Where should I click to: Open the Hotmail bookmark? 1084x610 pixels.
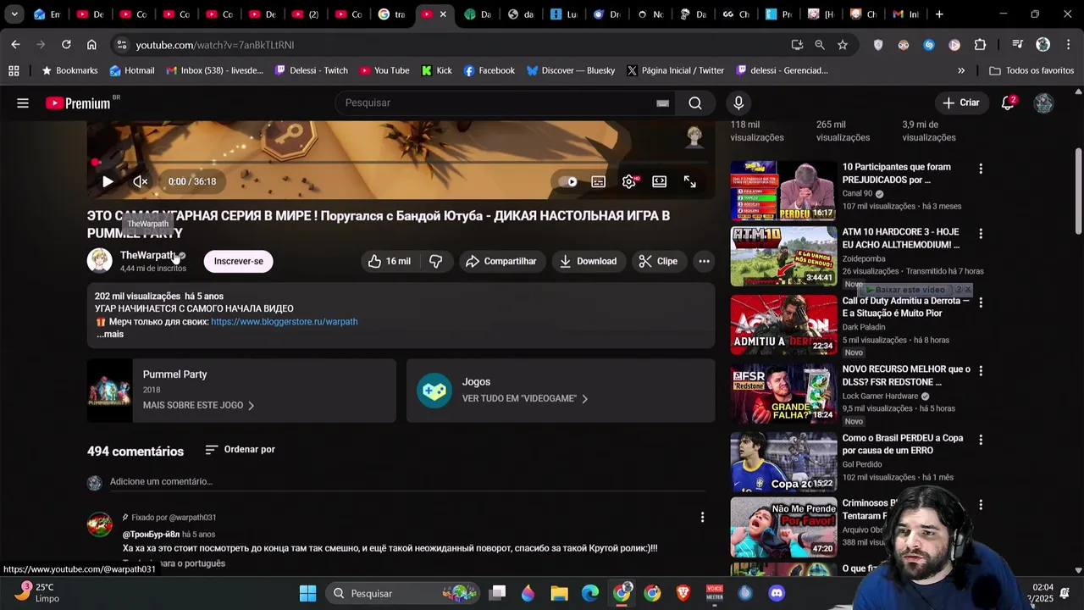click(132, 70)
